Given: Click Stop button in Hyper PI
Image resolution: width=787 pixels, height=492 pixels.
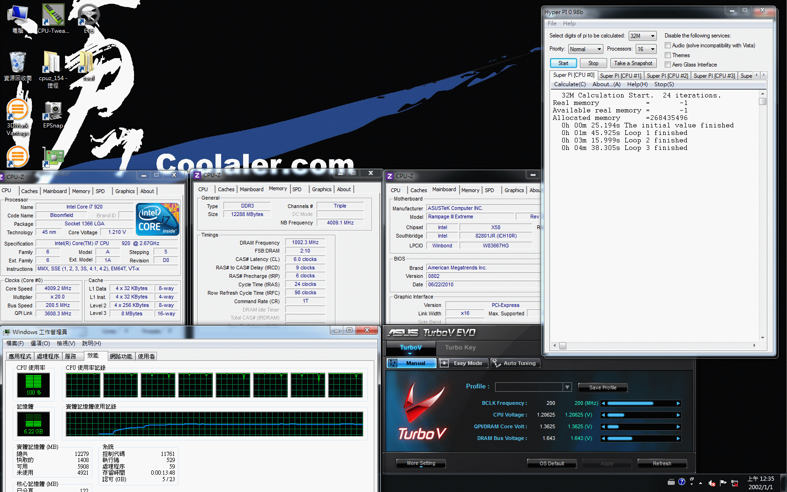Looking at the screenshot, I should tap(593, 63).
